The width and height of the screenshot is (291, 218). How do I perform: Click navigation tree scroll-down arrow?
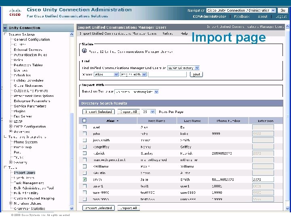[x=72, y=208]
